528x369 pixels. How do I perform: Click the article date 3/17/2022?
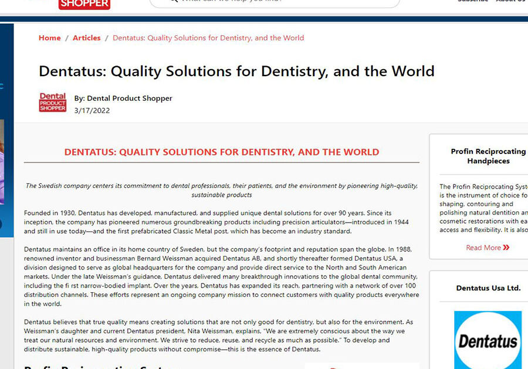(92, 110)
